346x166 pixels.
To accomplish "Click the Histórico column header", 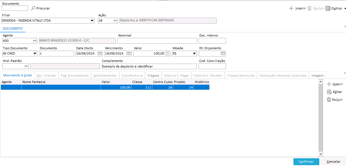I will pos(202,82).
